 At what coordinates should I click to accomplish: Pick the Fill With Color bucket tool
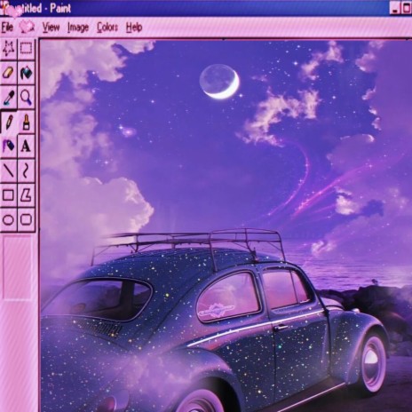(26, 73)
